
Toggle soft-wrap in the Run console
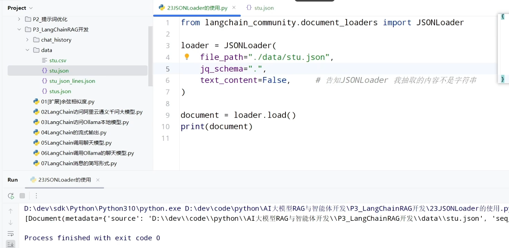[11, 234]
